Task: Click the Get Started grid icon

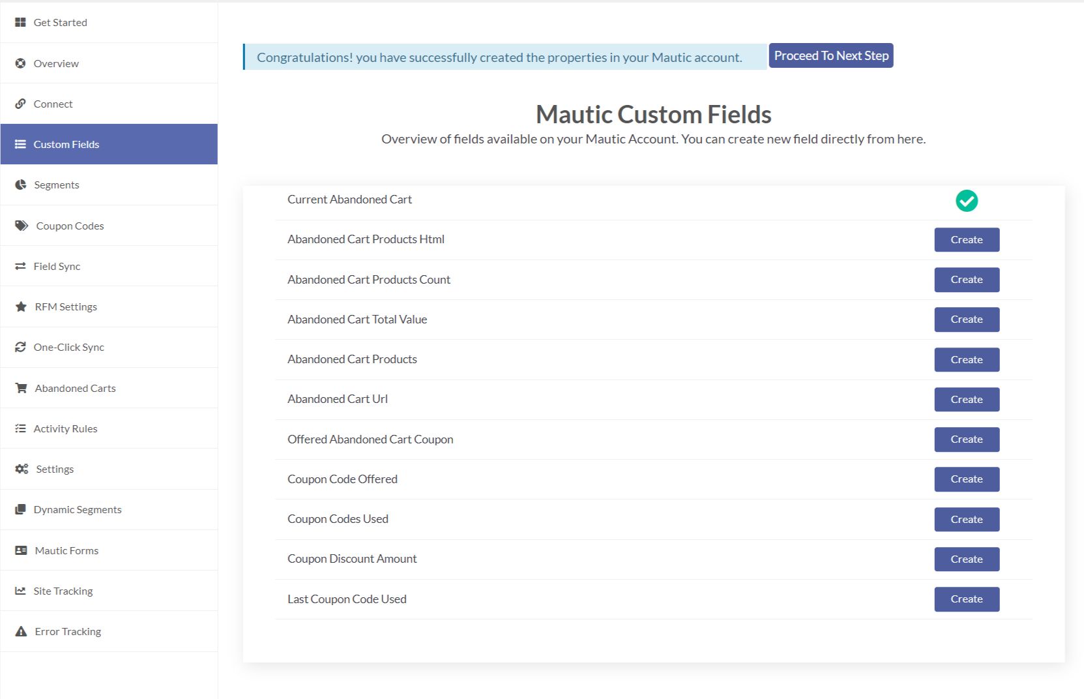Action: pyautogui.click(x=20, y=22)
